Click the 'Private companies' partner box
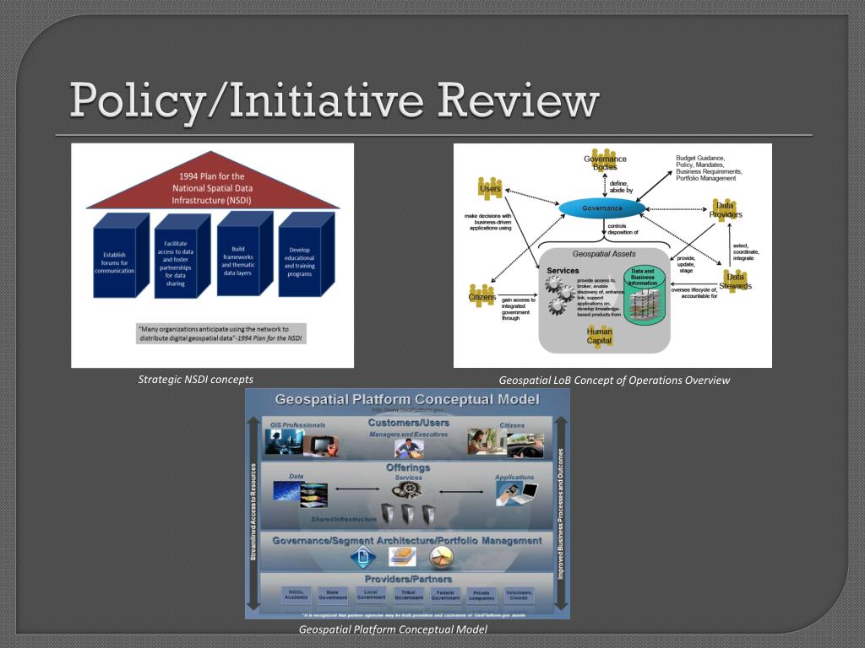Screen dimensions: 865x648 tap(481, 595)
